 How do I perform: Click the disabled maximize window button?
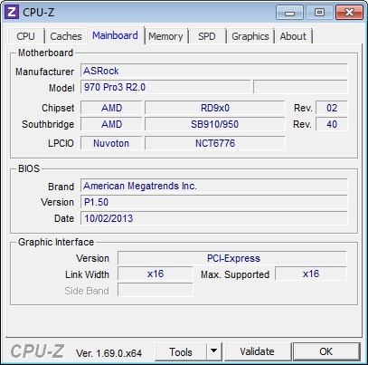(x=319, y=13)
